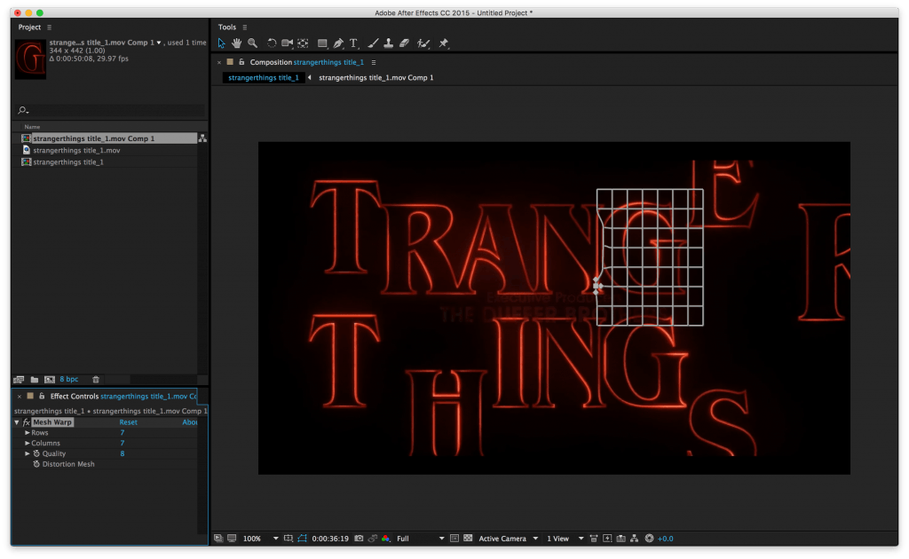Click the Composition panel color label swatch
The height and width of the screenshot is (559, 909).
pos(230,62)
